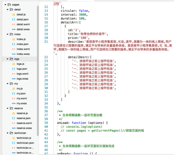This screenshot has width=174, height=155.
Task: Collapse the technician folder arrow
Action: coord(8,133)
